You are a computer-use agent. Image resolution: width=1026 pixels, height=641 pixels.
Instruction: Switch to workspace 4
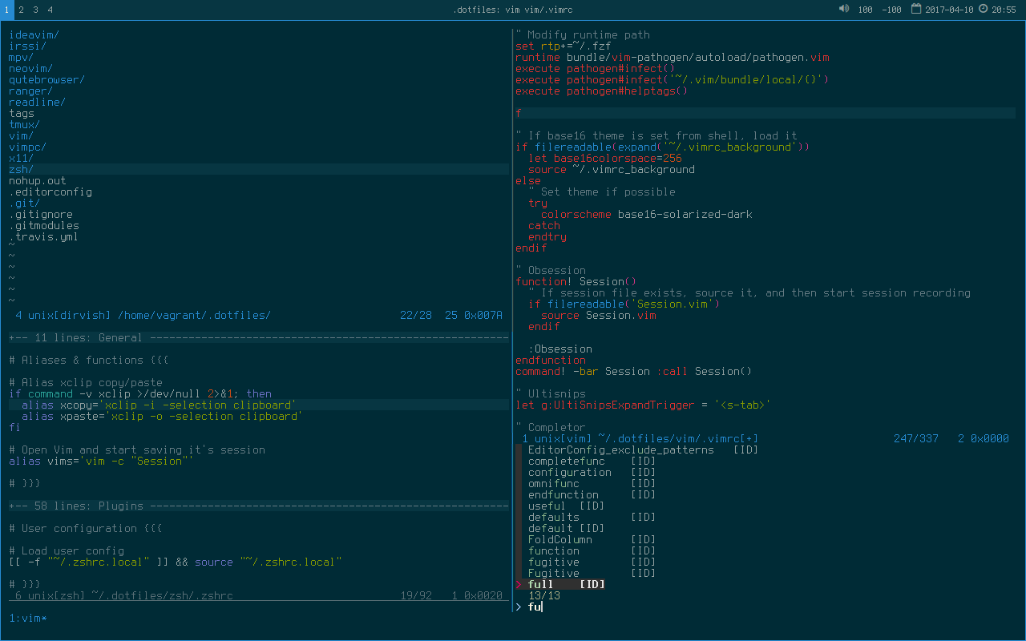tap(50, 10)
